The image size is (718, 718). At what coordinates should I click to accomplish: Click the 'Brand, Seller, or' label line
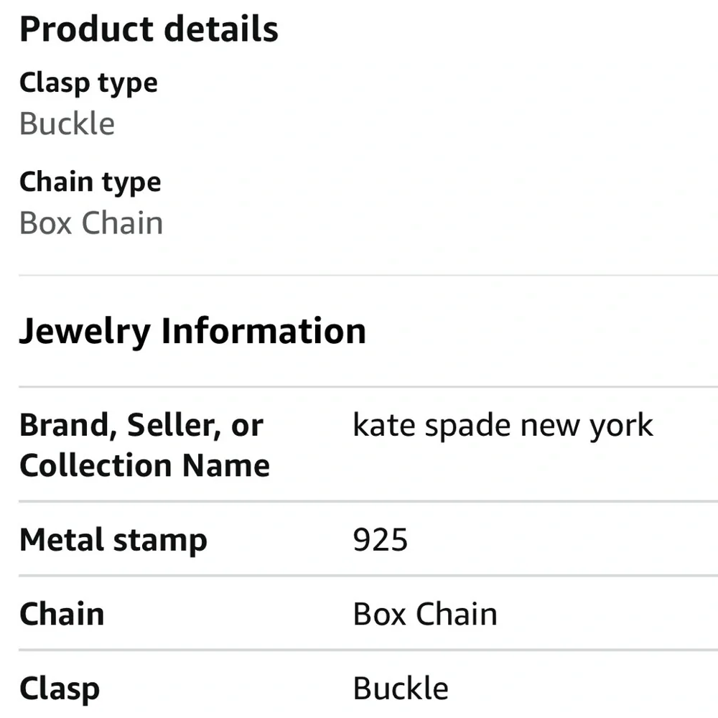point(141,426)
